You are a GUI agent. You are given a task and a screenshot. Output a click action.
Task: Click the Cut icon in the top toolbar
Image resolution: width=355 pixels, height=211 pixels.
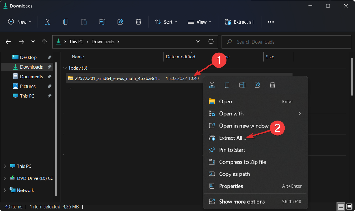[x=48, y=22]
